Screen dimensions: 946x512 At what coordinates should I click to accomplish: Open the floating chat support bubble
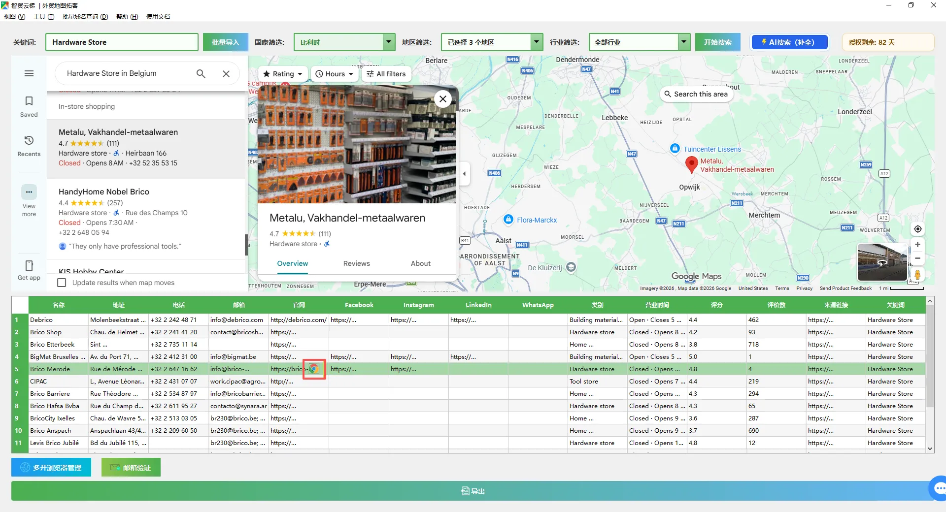pyautogui.click(x=938, y=488)
